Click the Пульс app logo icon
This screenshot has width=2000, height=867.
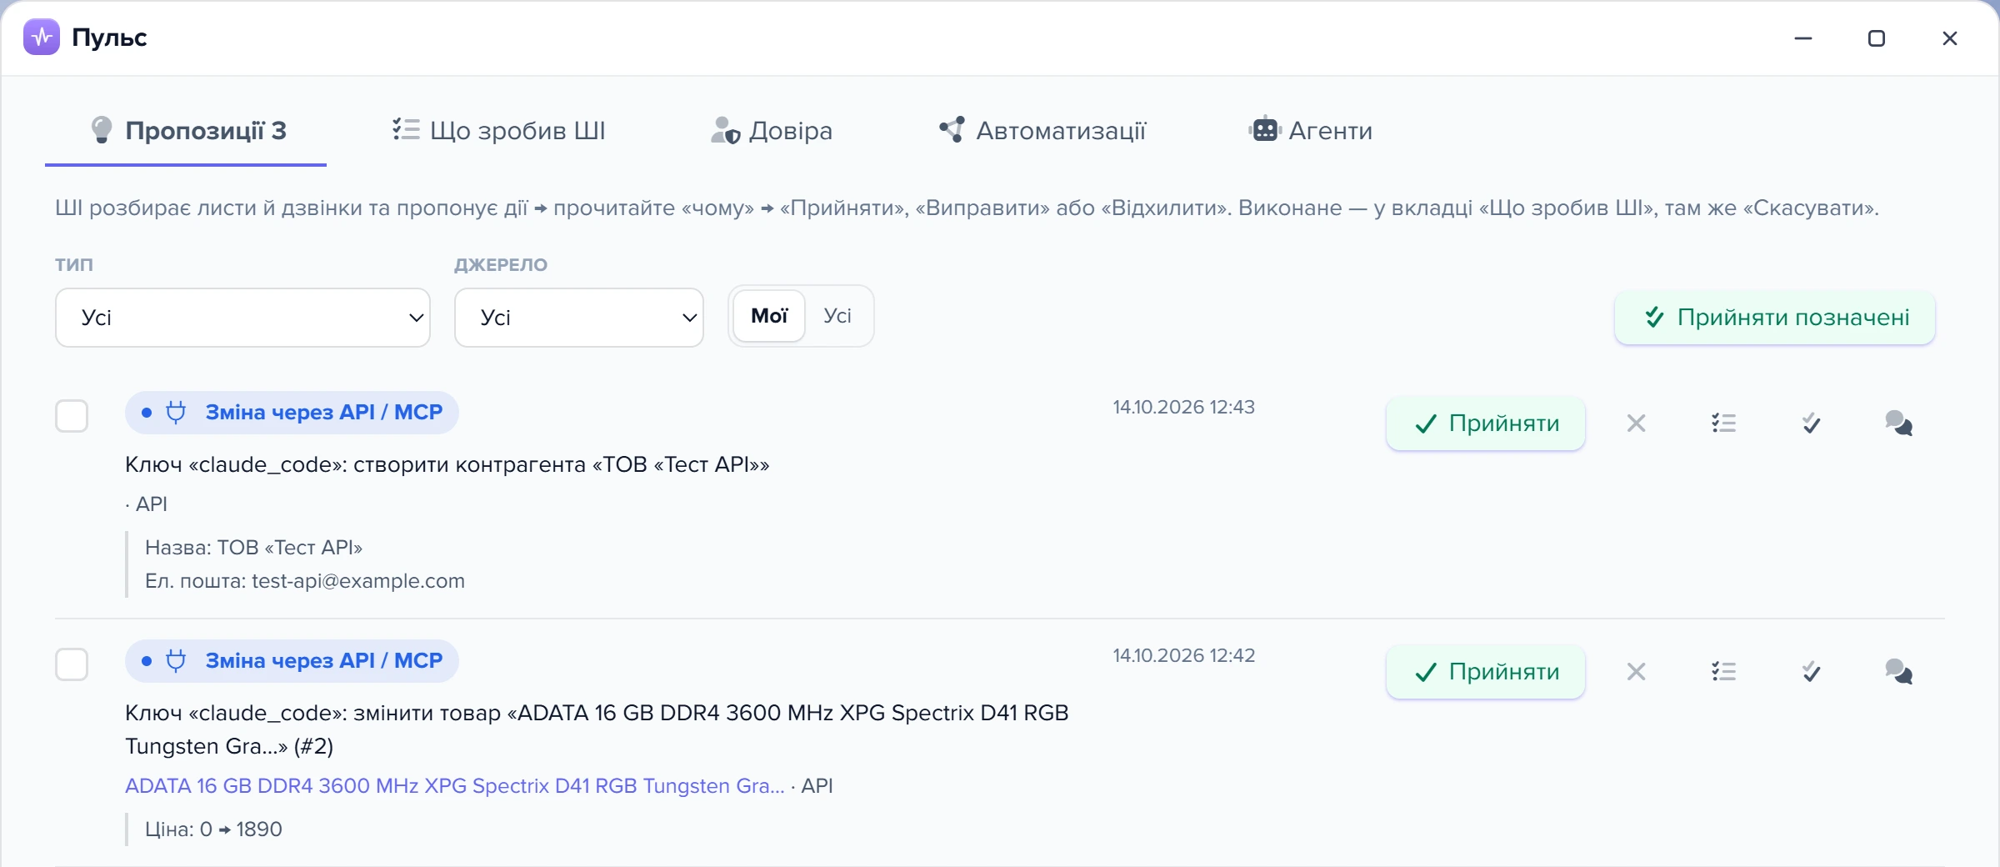coord(42,38)
